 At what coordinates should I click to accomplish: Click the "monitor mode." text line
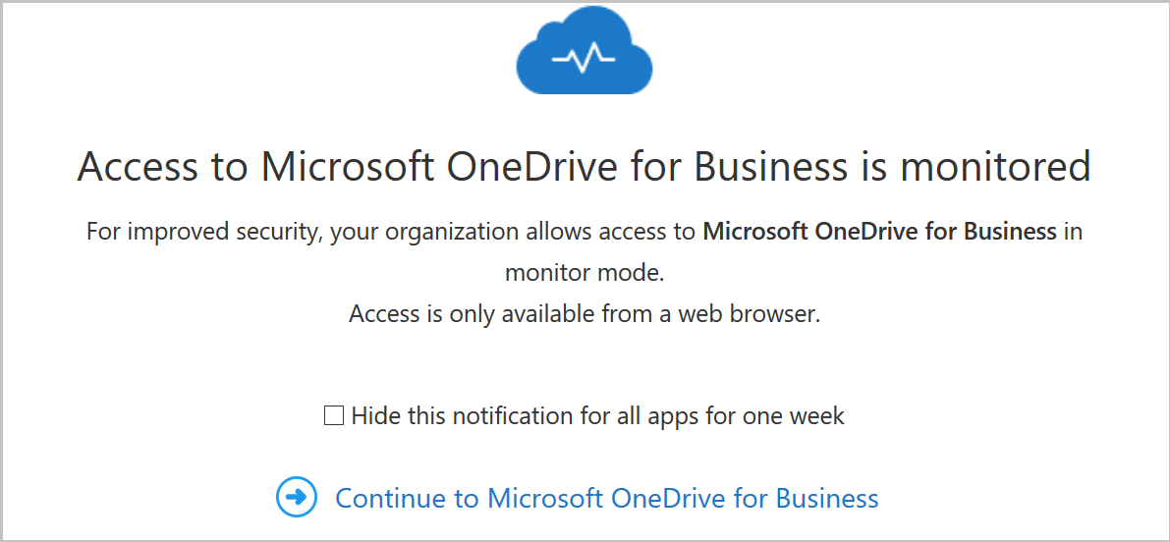[585, 273]
